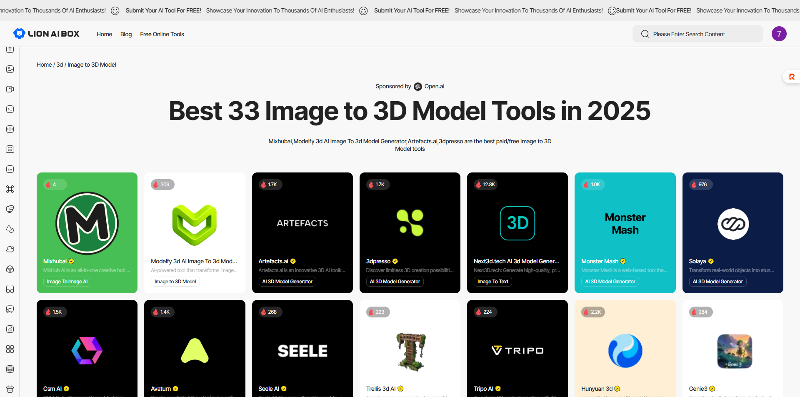The width and height of the screenshot is (800, 397).
Task: Open the 3dpresso card title
Action: pos(378,261)
